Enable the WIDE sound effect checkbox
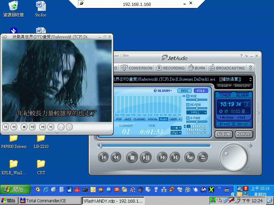This screenshot has height=205, width=274. point(188,96)
